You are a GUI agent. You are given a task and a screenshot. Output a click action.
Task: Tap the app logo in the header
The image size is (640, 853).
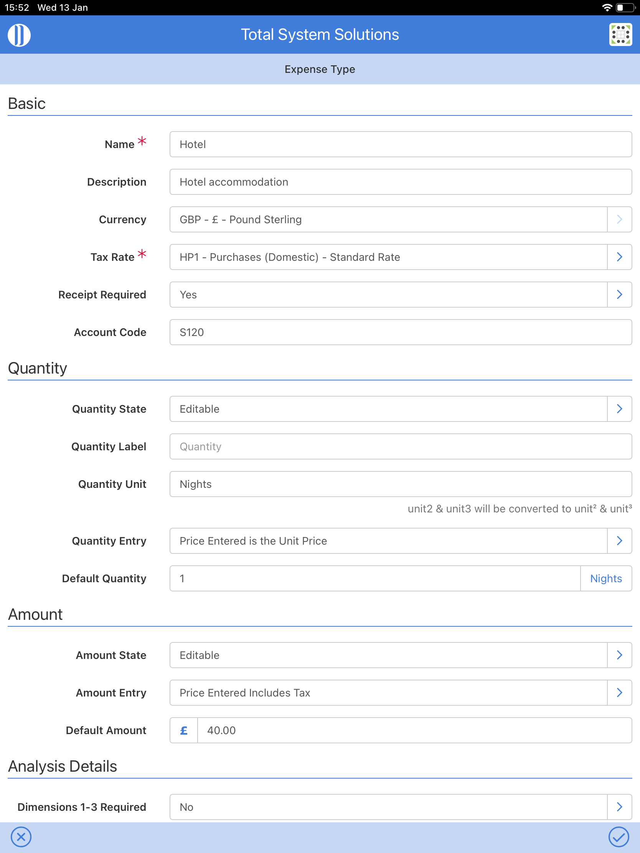point(19,35)
